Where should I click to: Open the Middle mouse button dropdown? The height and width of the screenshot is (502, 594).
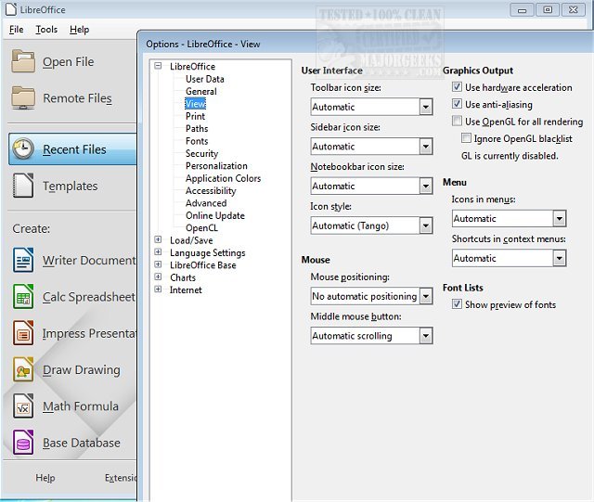pyautogui.click(x=371, y=336)
